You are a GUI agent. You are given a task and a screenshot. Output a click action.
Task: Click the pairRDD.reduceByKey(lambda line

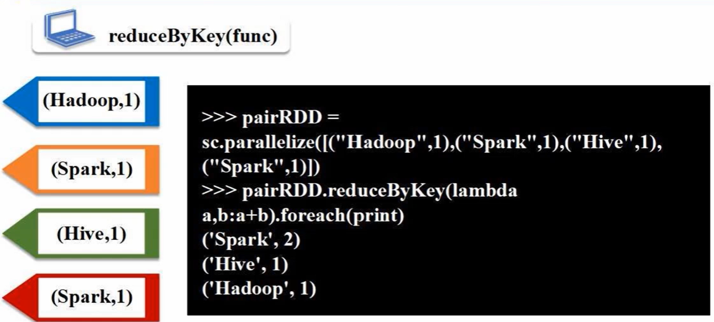[359, 191]
